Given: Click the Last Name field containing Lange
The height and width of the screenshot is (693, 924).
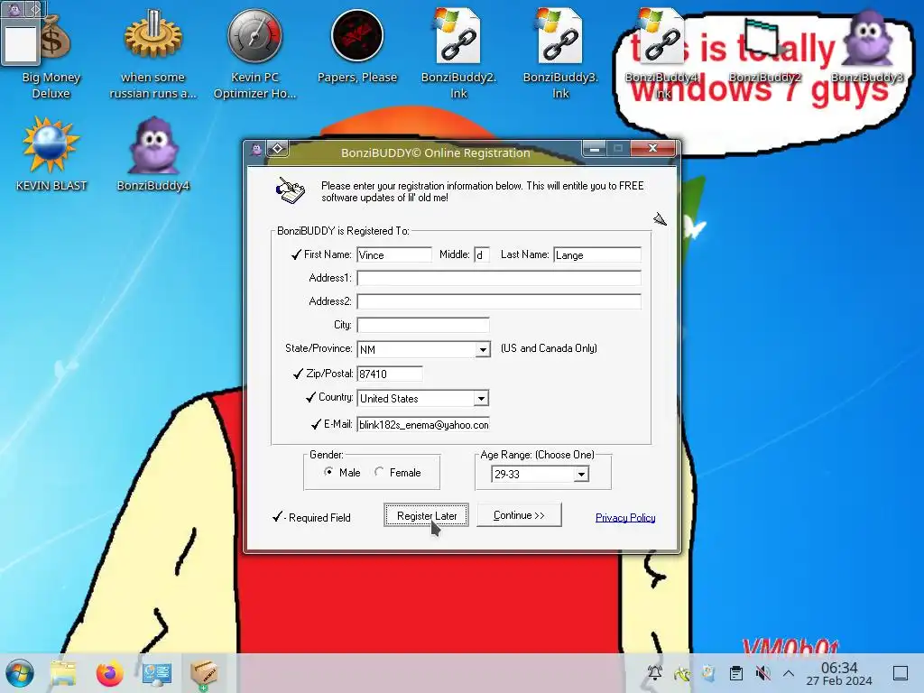Looking at the screenshot, I should pos(597,254).
